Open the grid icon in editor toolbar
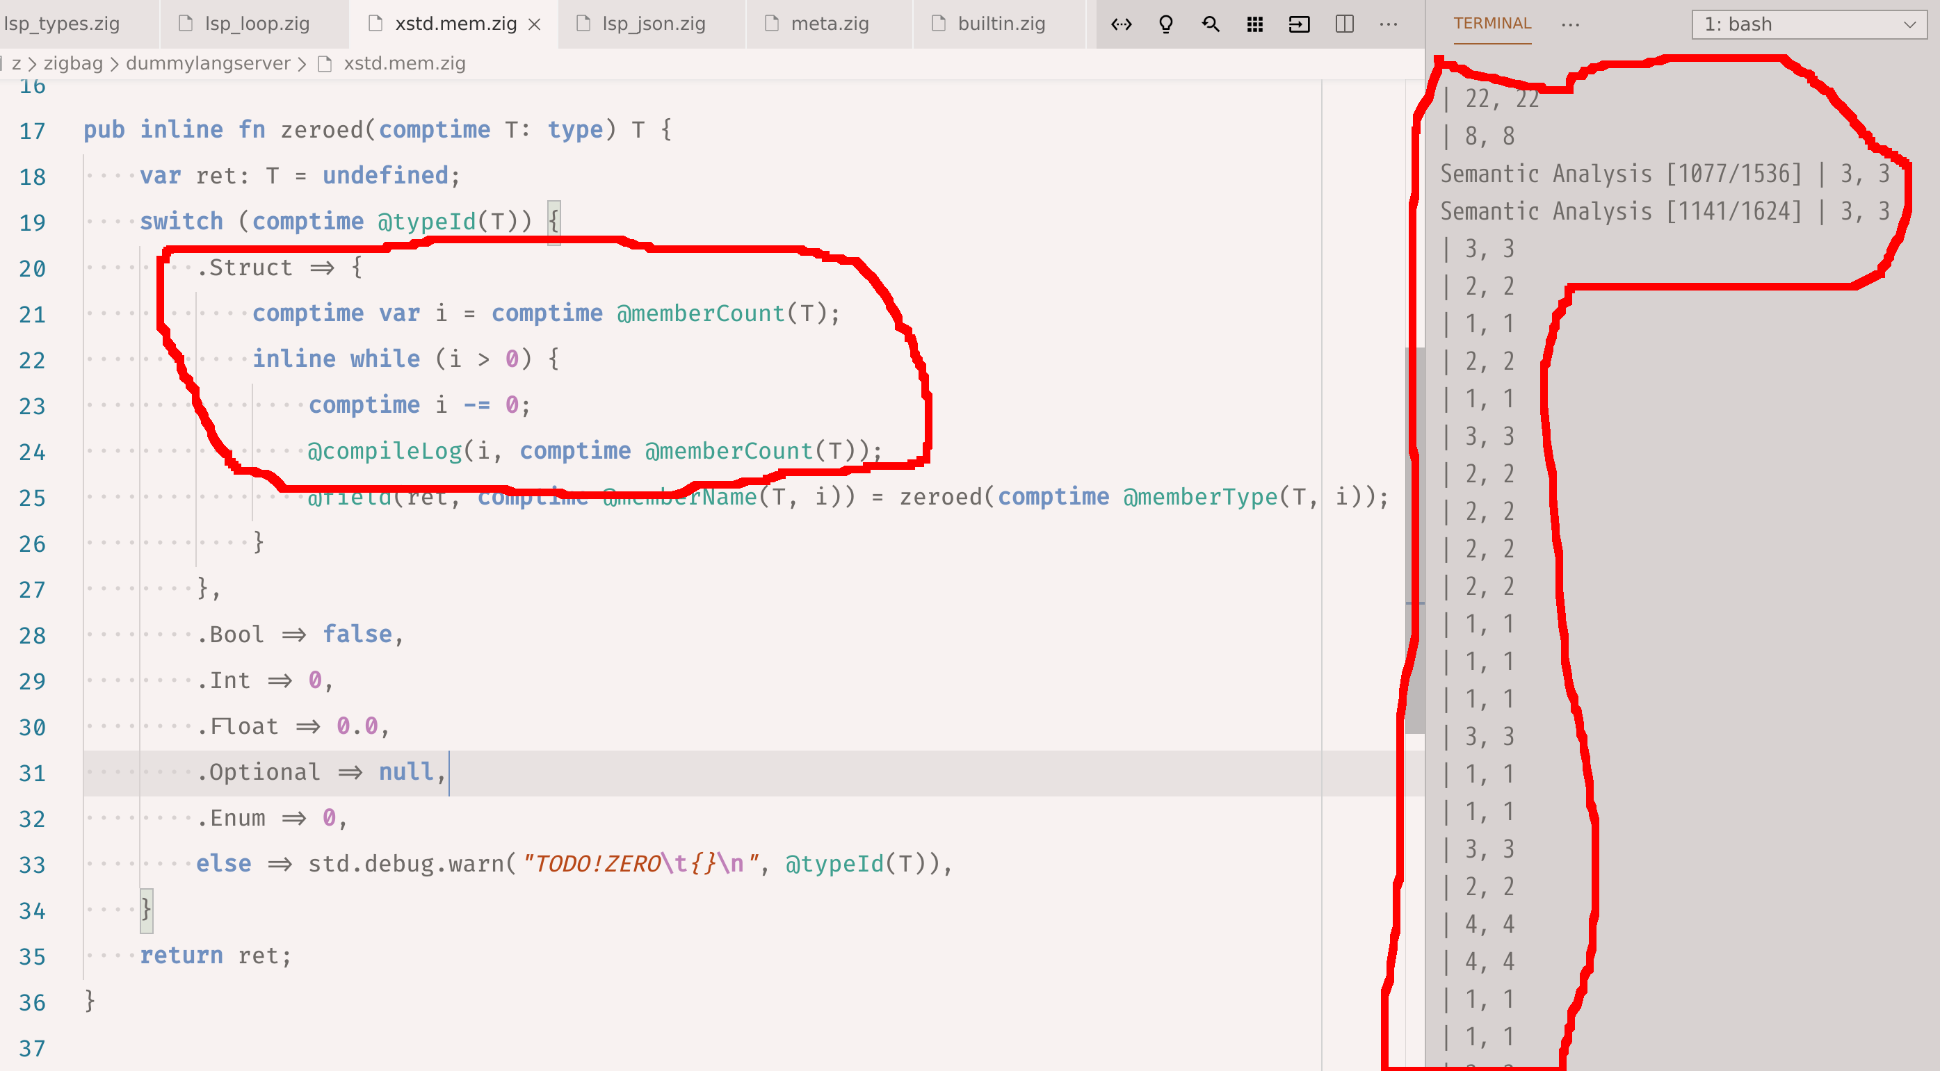Image resolution: width=1940 pixels, height=1071 pixels. point(1254,24)
